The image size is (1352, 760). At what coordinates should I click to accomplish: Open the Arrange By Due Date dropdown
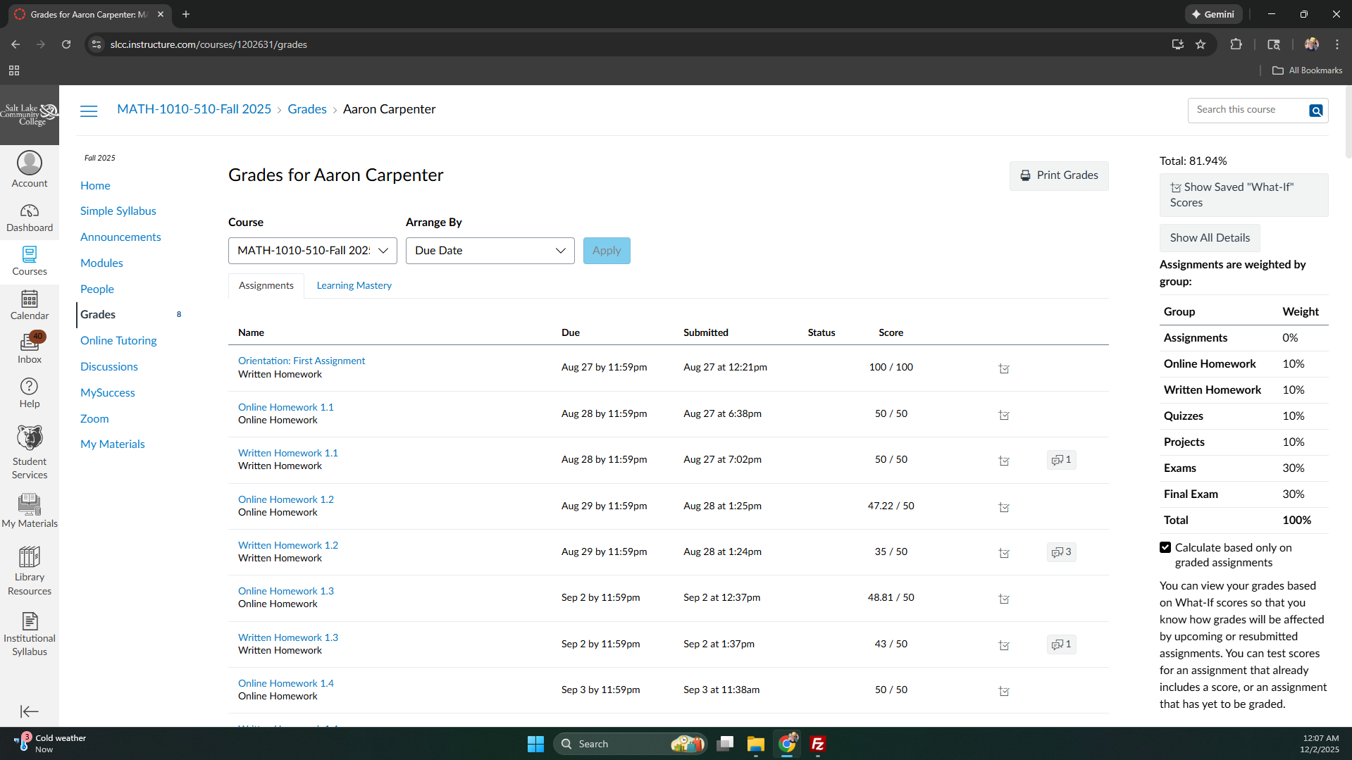490,251
